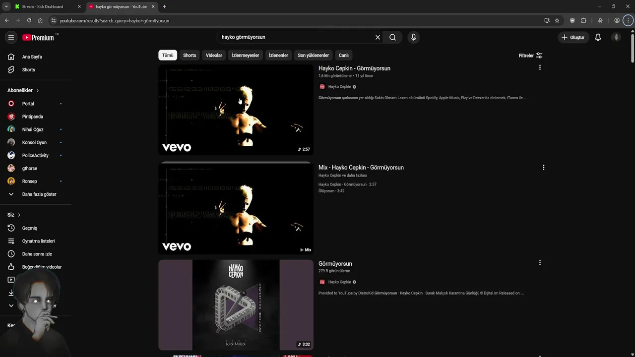Play Hayko Cepkin - Görmüyorsun video thumbnail
The width and height of the screenshot is (635, 357).
click(x=236, y=110)
